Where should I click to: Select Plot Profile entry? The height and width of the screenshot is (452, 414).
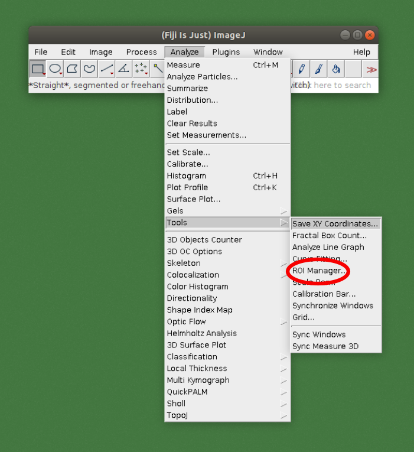coord(227,187)
